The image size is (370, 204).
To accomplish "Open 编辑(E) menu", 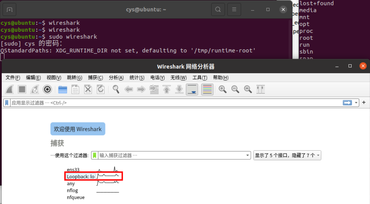I will click(x=33, y=78).
